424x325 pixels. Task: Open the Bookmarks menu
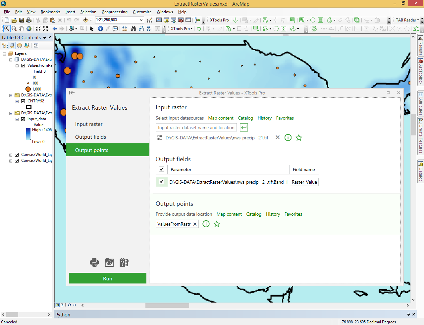[50, 12]
